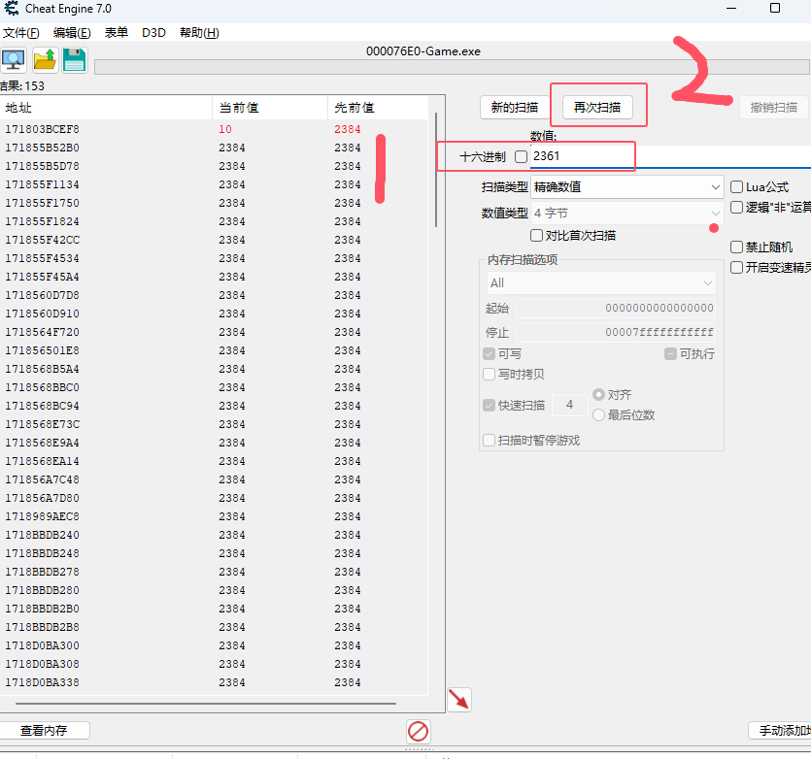
Task: Click the 新的扫描 button
Action: (x=514, y=107)
